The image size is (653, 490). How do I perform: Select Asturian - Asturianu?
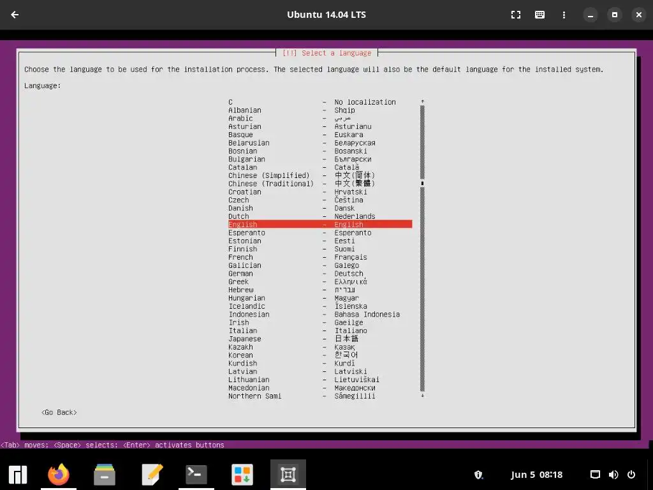[320, 126]
